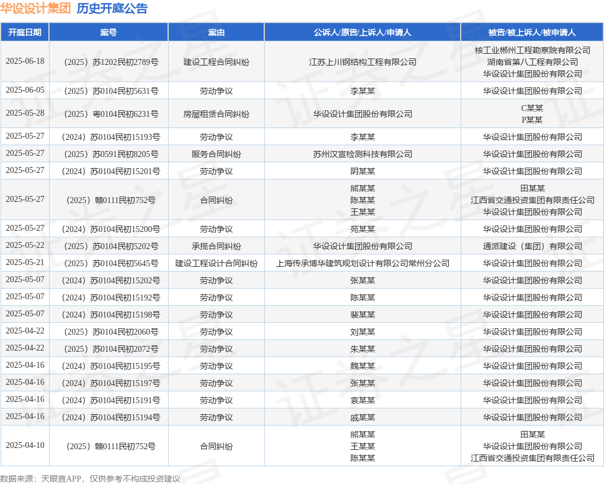Click defendant 核工业郴州工程勘察院有限公司
This screenshot has width=604, height=484.
point(533,50)
